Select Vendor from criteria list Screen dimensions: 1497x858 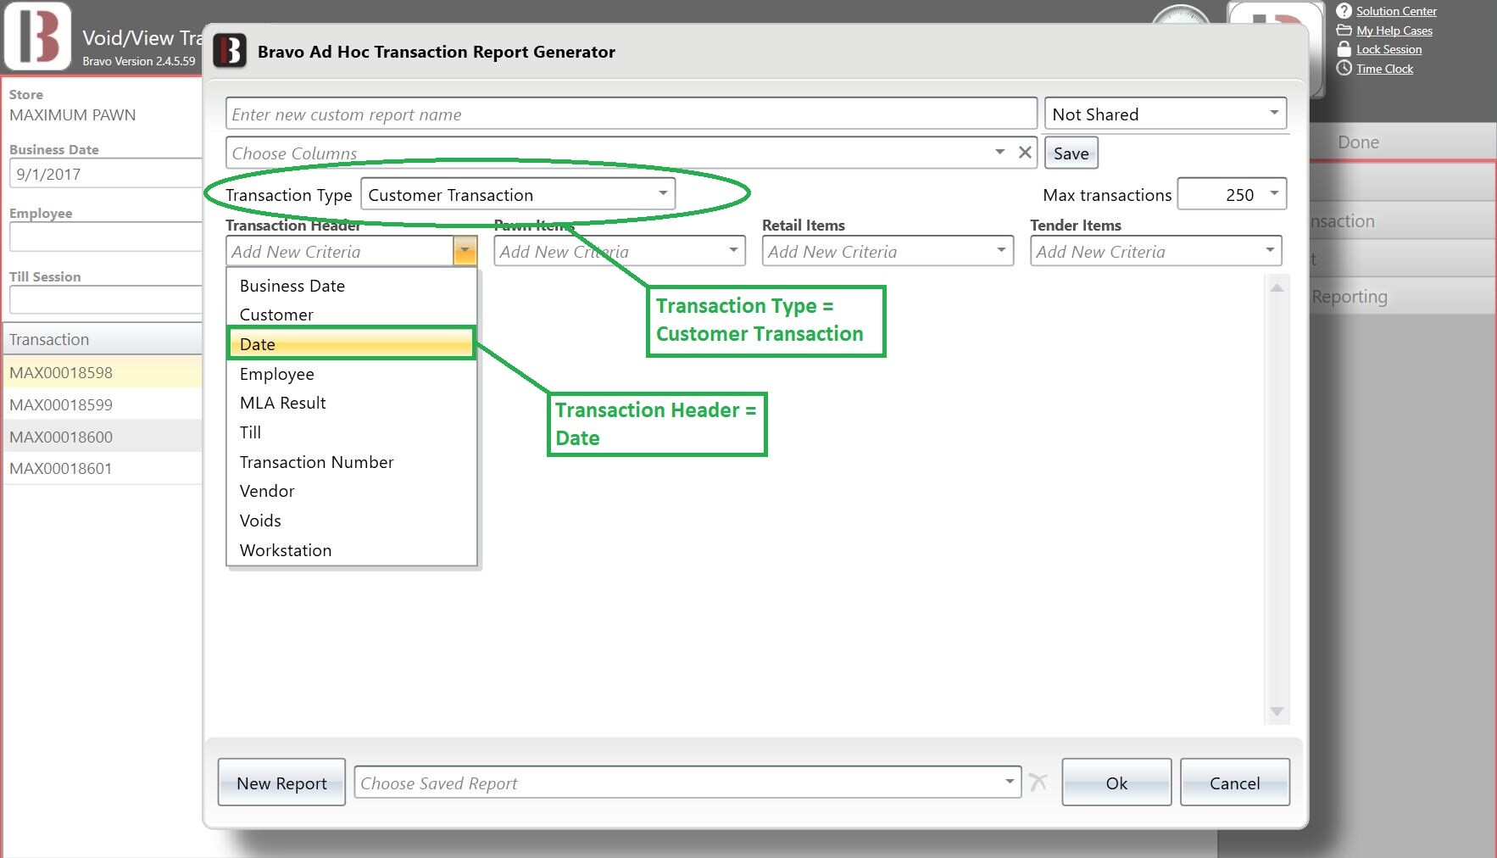(x=352, y=491)
